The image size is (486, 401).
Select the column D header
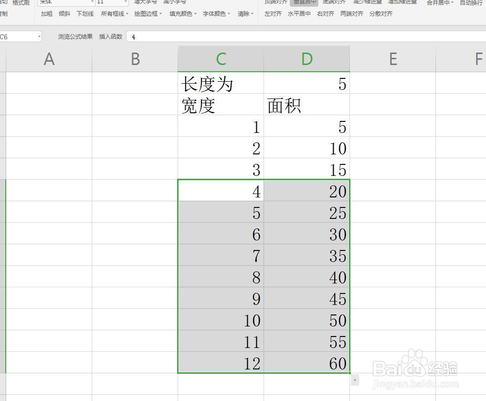tap(307, 58)
